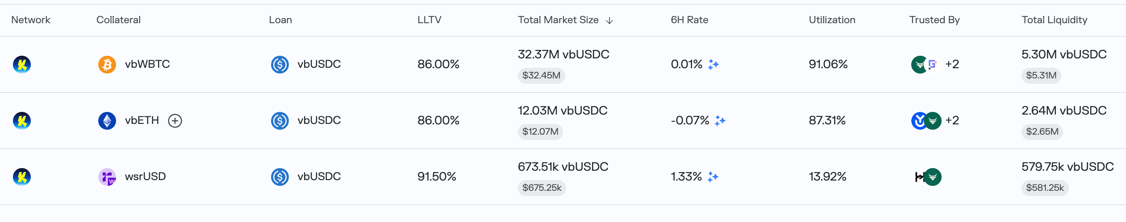The width and height of the screenshot is (1126, 222).
Task: Click the sparkle icon beside 1.33% rate
Action: (x=713, y=177)
